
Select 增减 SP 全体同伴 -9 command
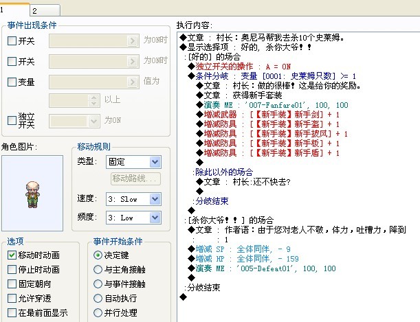(x=239, y=249)
